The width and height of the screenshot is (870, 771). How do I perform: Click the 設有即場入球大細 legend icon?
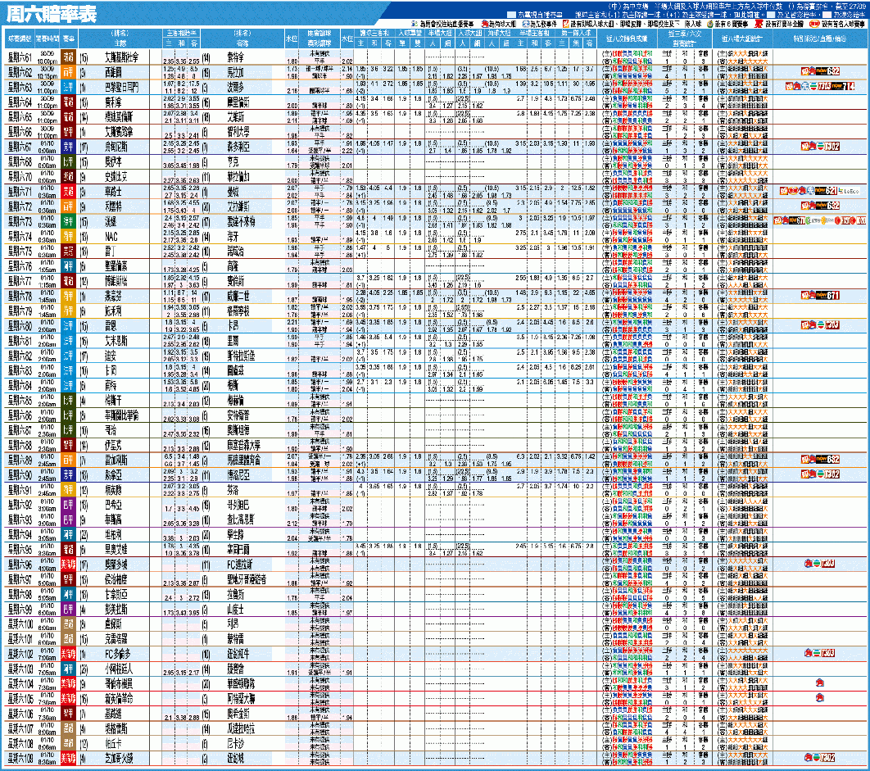tap(566, 25)
